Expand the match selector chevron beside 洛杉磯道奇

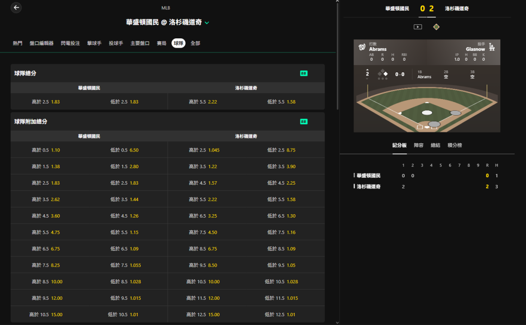(x=207, y=23)
